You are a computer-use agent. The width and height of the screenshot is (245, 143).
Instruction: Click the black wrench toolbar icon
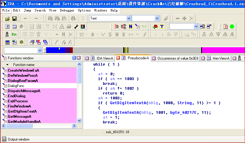tap(76, 26)
